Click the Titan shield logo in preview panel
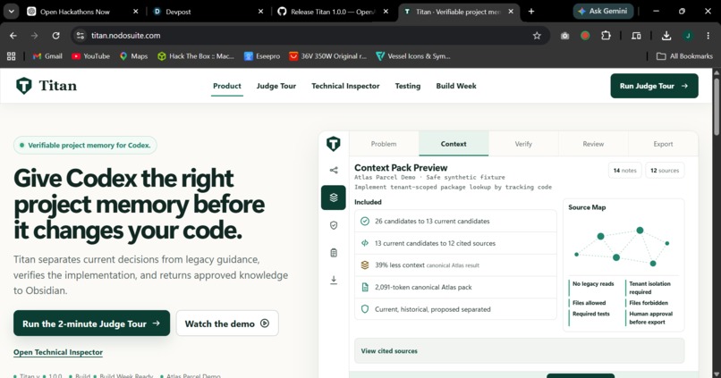The image size is (721, 378). (x=334, y=144)
